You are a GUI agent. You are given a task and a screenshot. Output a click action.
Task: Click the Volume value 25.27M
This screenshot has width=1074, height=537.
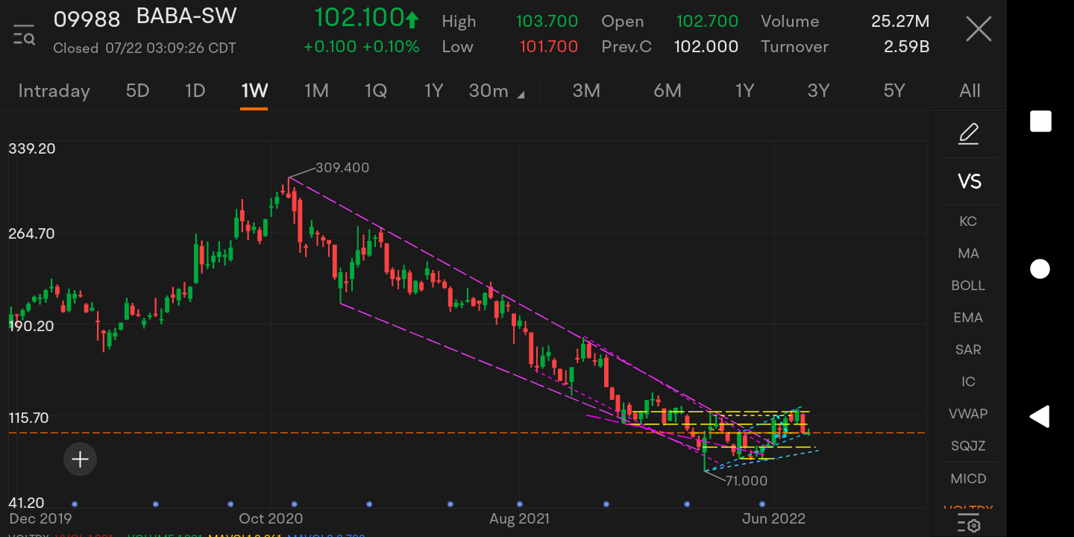(900, 22)
